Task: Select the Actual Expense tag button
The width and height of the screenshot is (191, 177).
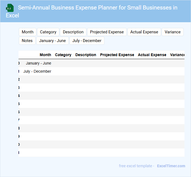Action: 144,32
